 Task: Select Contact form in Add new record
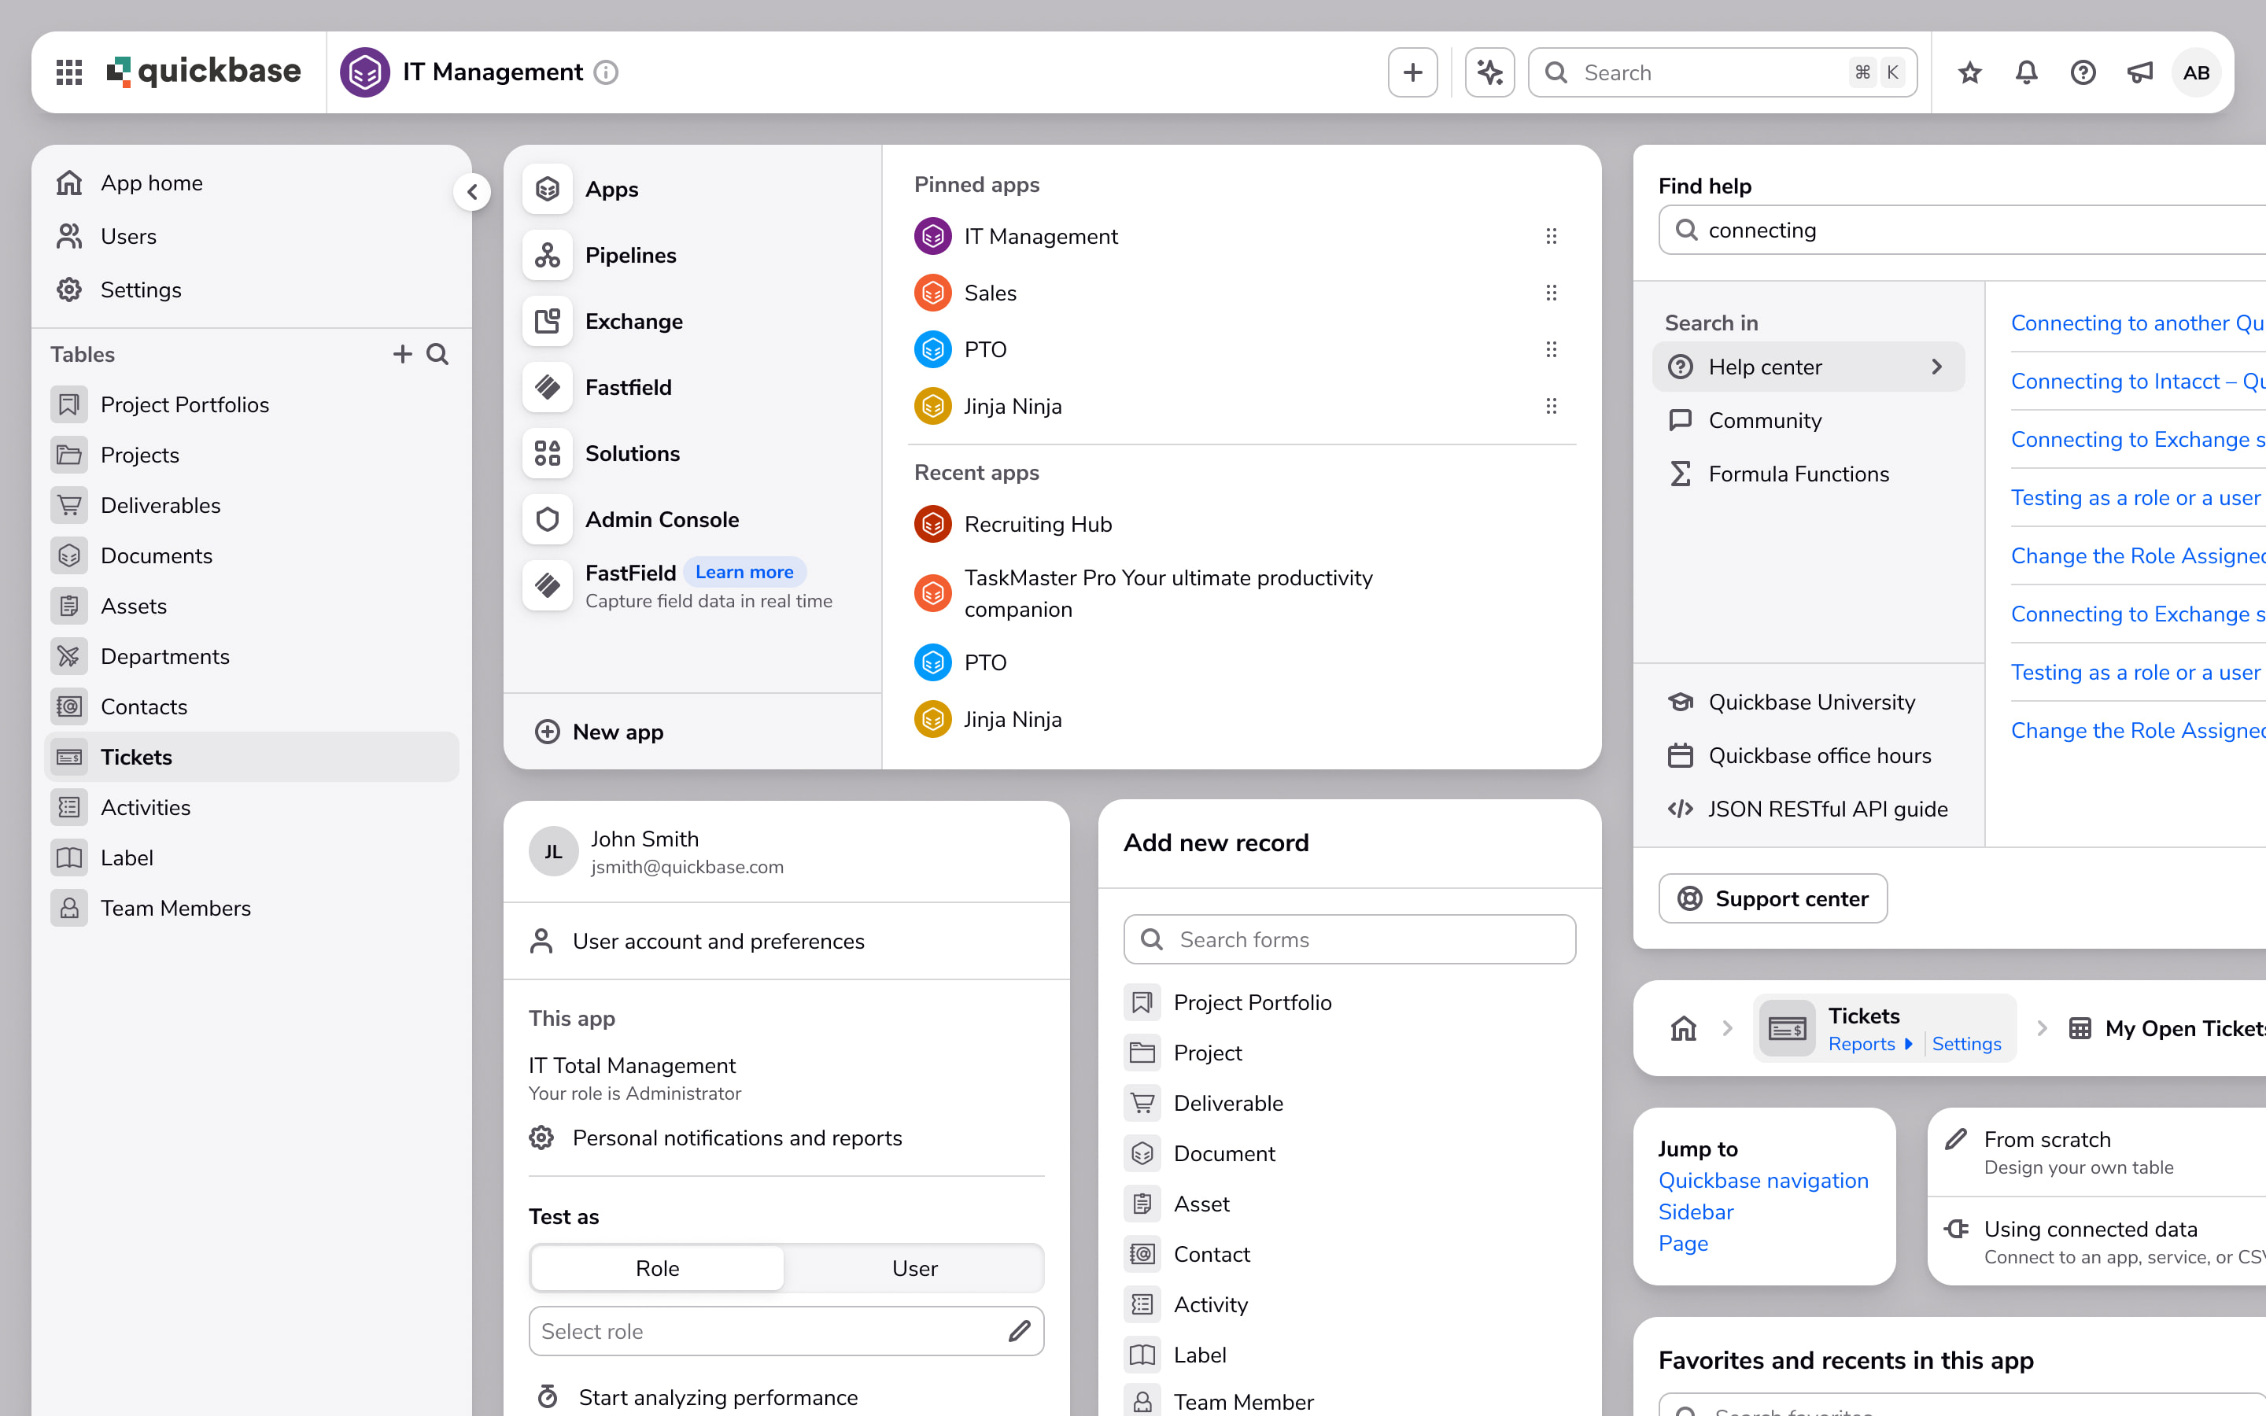coord(1349,1254)
